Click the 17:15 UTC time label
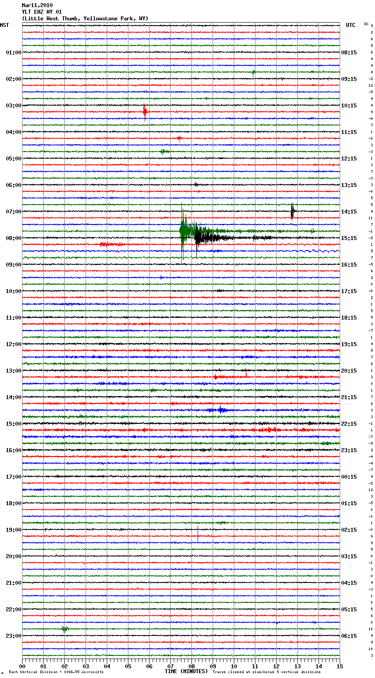Screen dimensions: 375x678 (349, 291)
